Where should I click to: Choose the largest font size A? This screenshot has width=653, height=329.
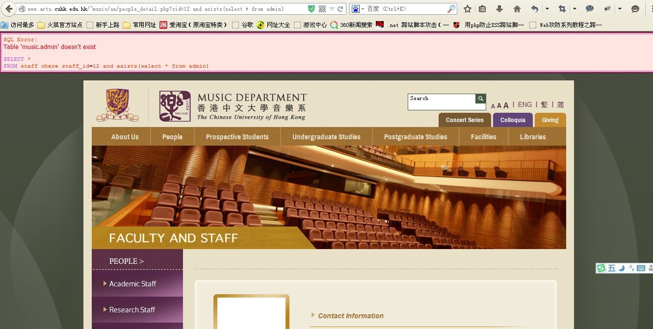506,105
